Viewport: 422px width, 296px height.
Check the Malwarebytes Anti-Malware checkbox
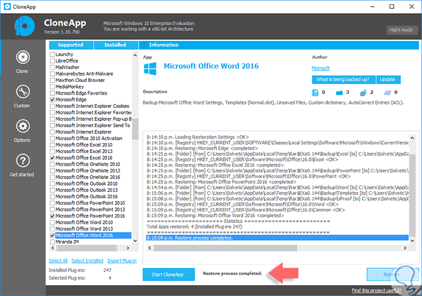tap(52, 74)
